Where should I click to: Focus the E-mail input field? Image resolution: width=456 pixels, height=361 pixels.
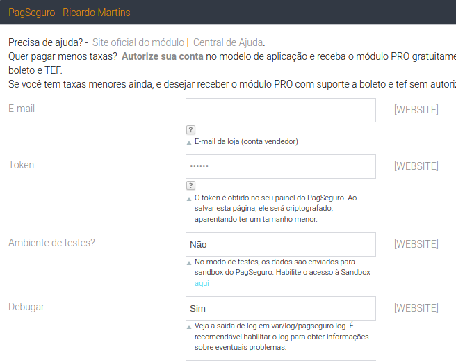click(x=281, y=111)
